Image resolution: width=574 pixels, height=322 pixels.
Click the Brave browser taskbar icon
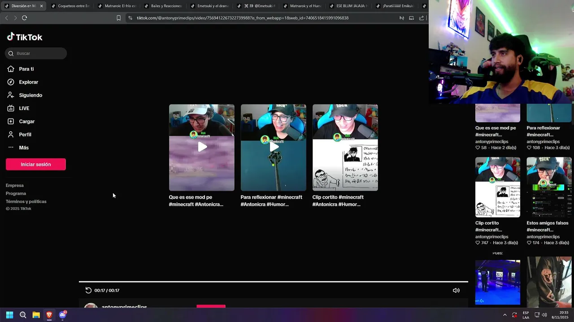[49, 315]
